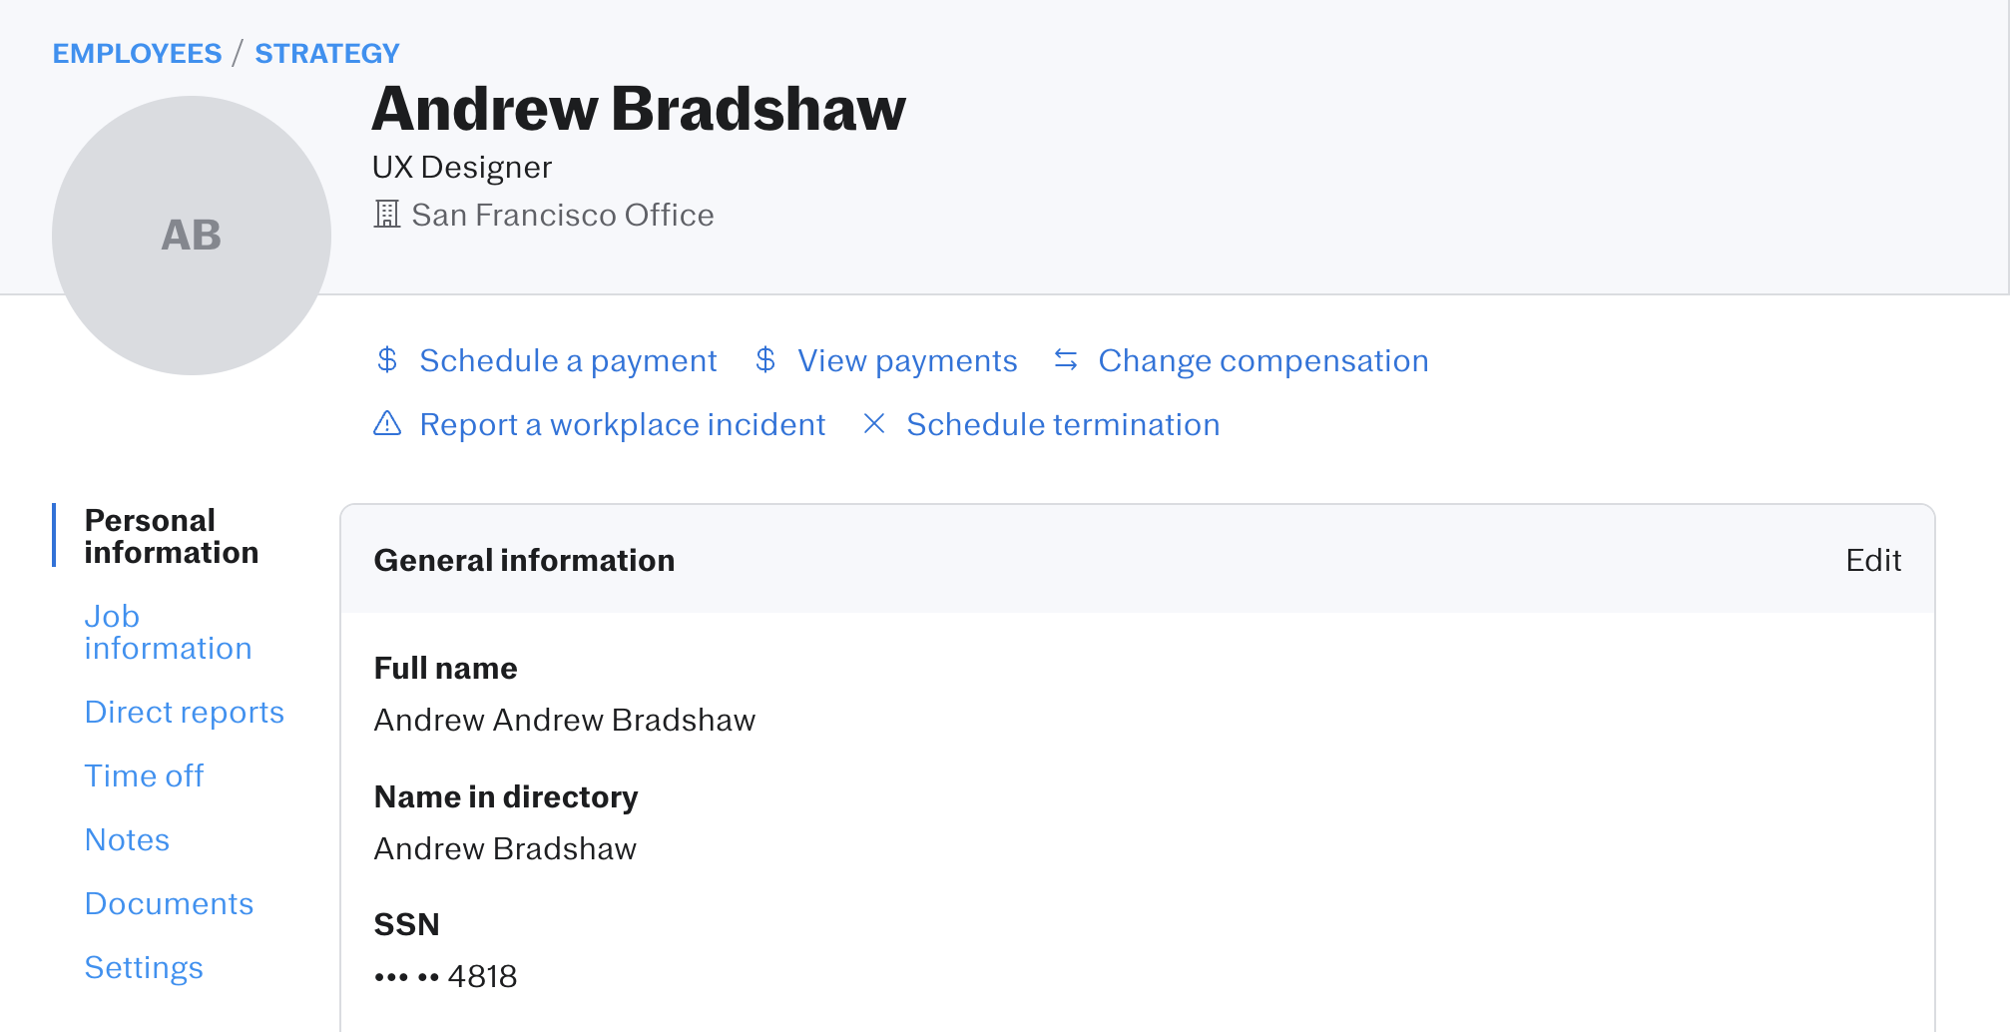Click the office building icon
Screen dimensions: 2016x1032
click(x=386, y=215)
